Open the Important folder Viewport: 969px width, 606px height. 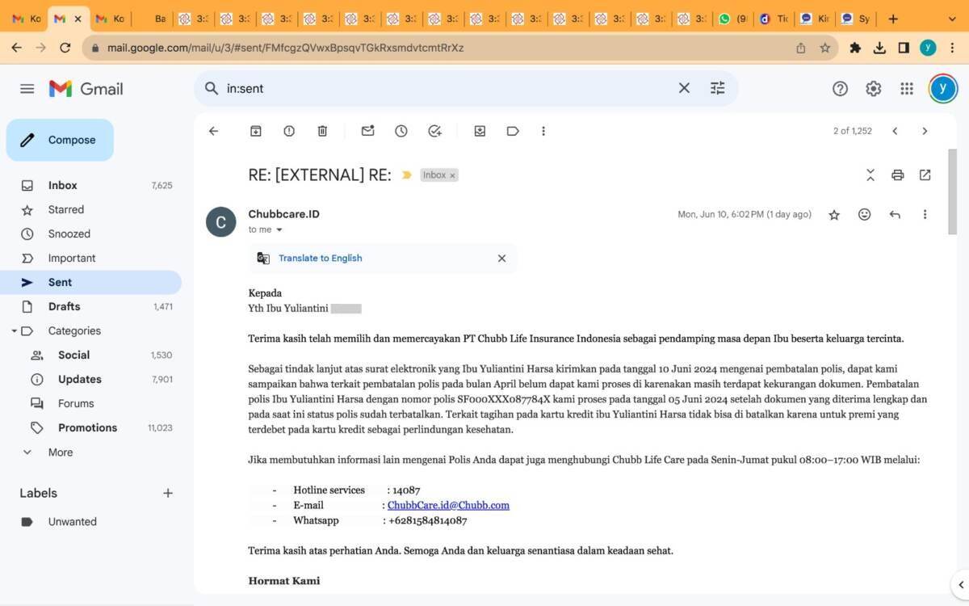coord(90,258)
